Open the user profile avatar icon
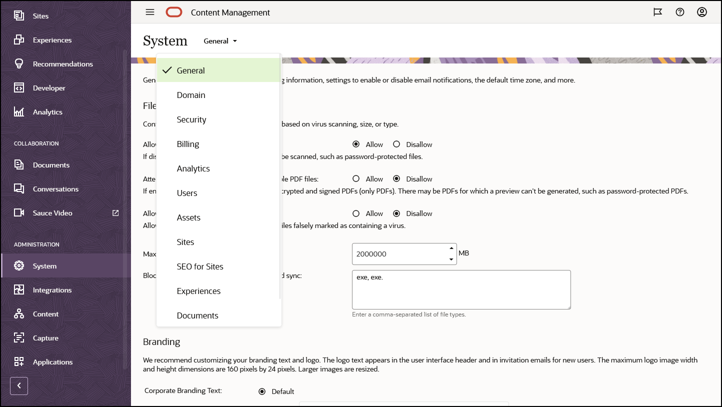This screenshot has width=722, height=407. [702, 12]
